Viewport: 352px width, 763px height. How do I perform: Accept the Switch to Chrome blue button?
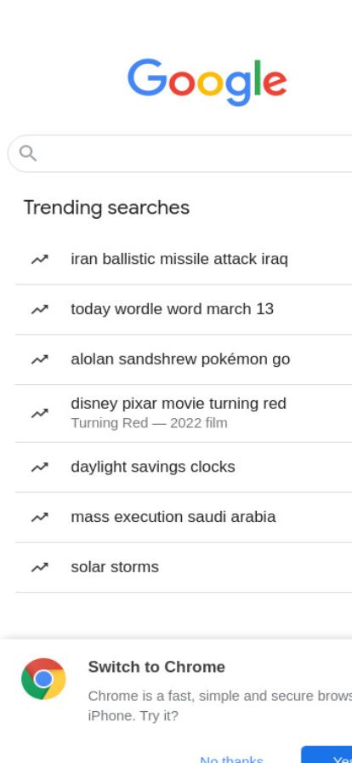tap(326, 755)
